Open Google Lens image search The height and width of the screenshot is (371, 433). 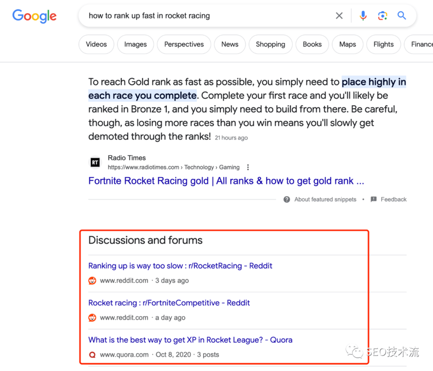(x=383, y=16)
